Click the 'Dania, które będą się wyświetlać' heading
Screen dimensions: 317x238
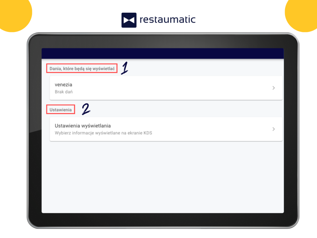82,68
